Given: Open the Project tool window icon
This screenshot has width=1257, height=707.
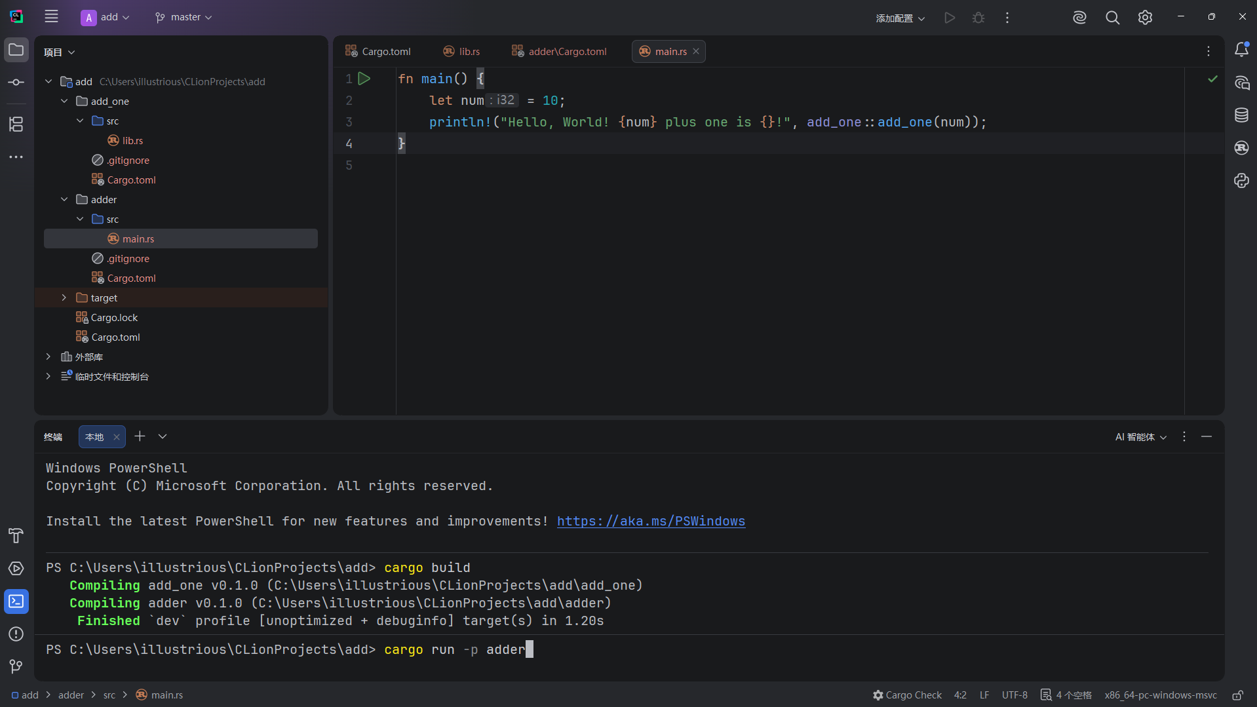Looking at the screenshot, I should coord(16,50).
